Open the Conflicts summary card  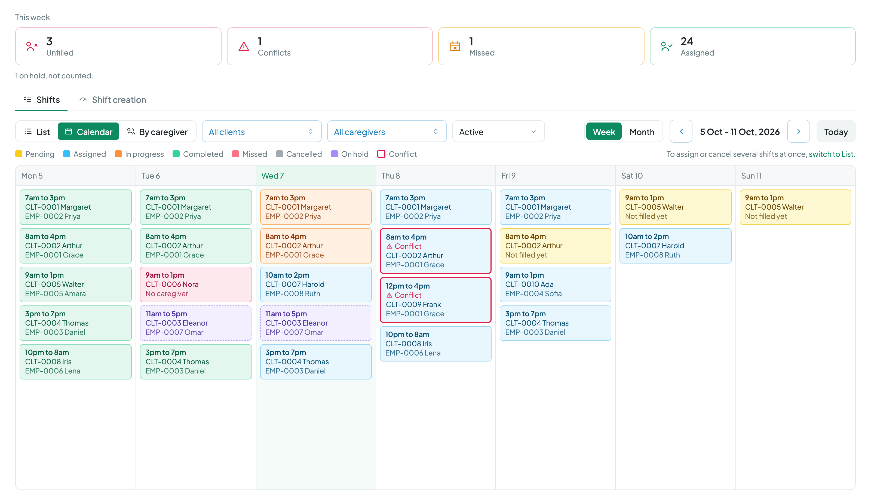tap(330, 46)
